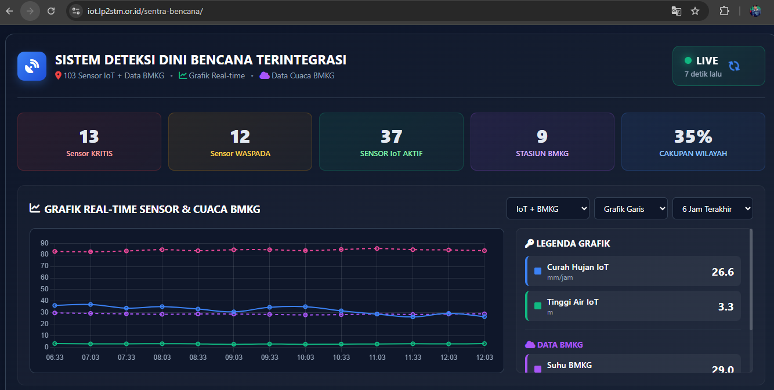The width and height of the screenshot is (774, 390).
Task: Open the Grafik Garis chart type dropdown
Action: 631,208
